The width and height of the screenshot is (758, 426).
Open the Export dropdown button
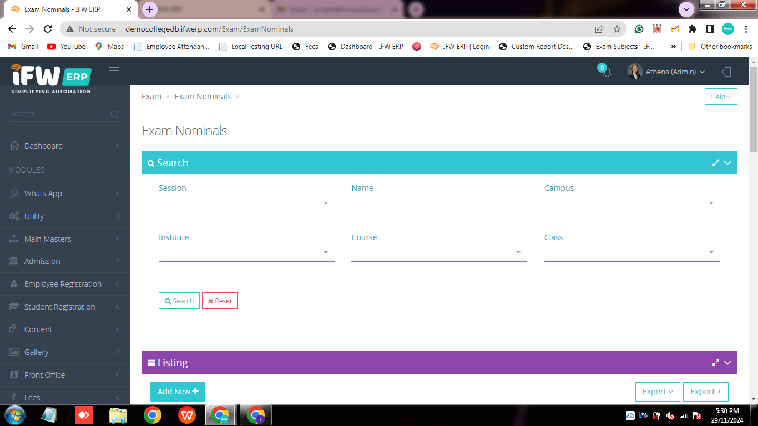tap(658, 392)
